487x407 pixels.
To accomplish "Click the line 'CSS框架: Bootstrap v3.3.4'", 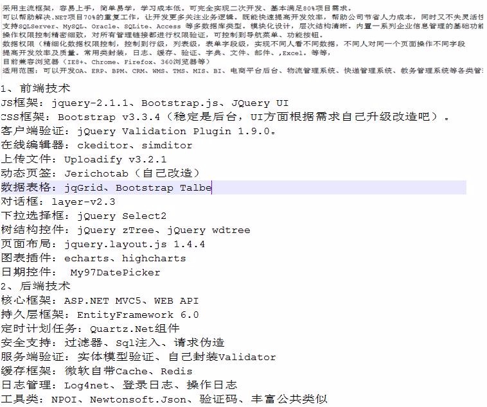I will 225,117.
